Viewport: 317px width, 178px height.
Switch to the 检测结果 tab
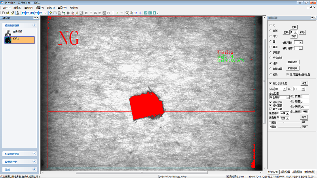(309, 172)
